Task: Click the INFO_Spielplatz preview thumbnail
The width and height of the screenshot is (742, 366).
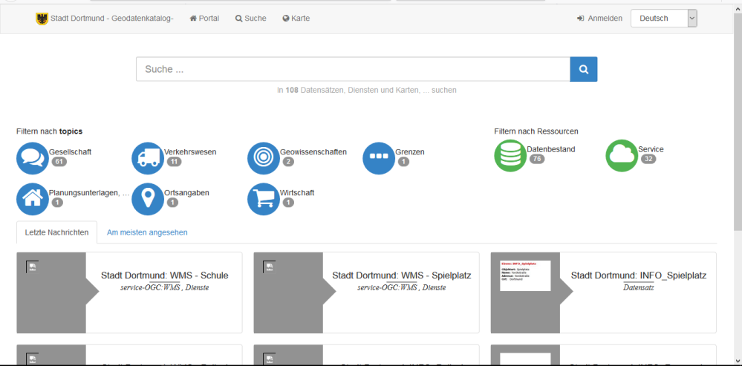Action: (x=525, y=275)
